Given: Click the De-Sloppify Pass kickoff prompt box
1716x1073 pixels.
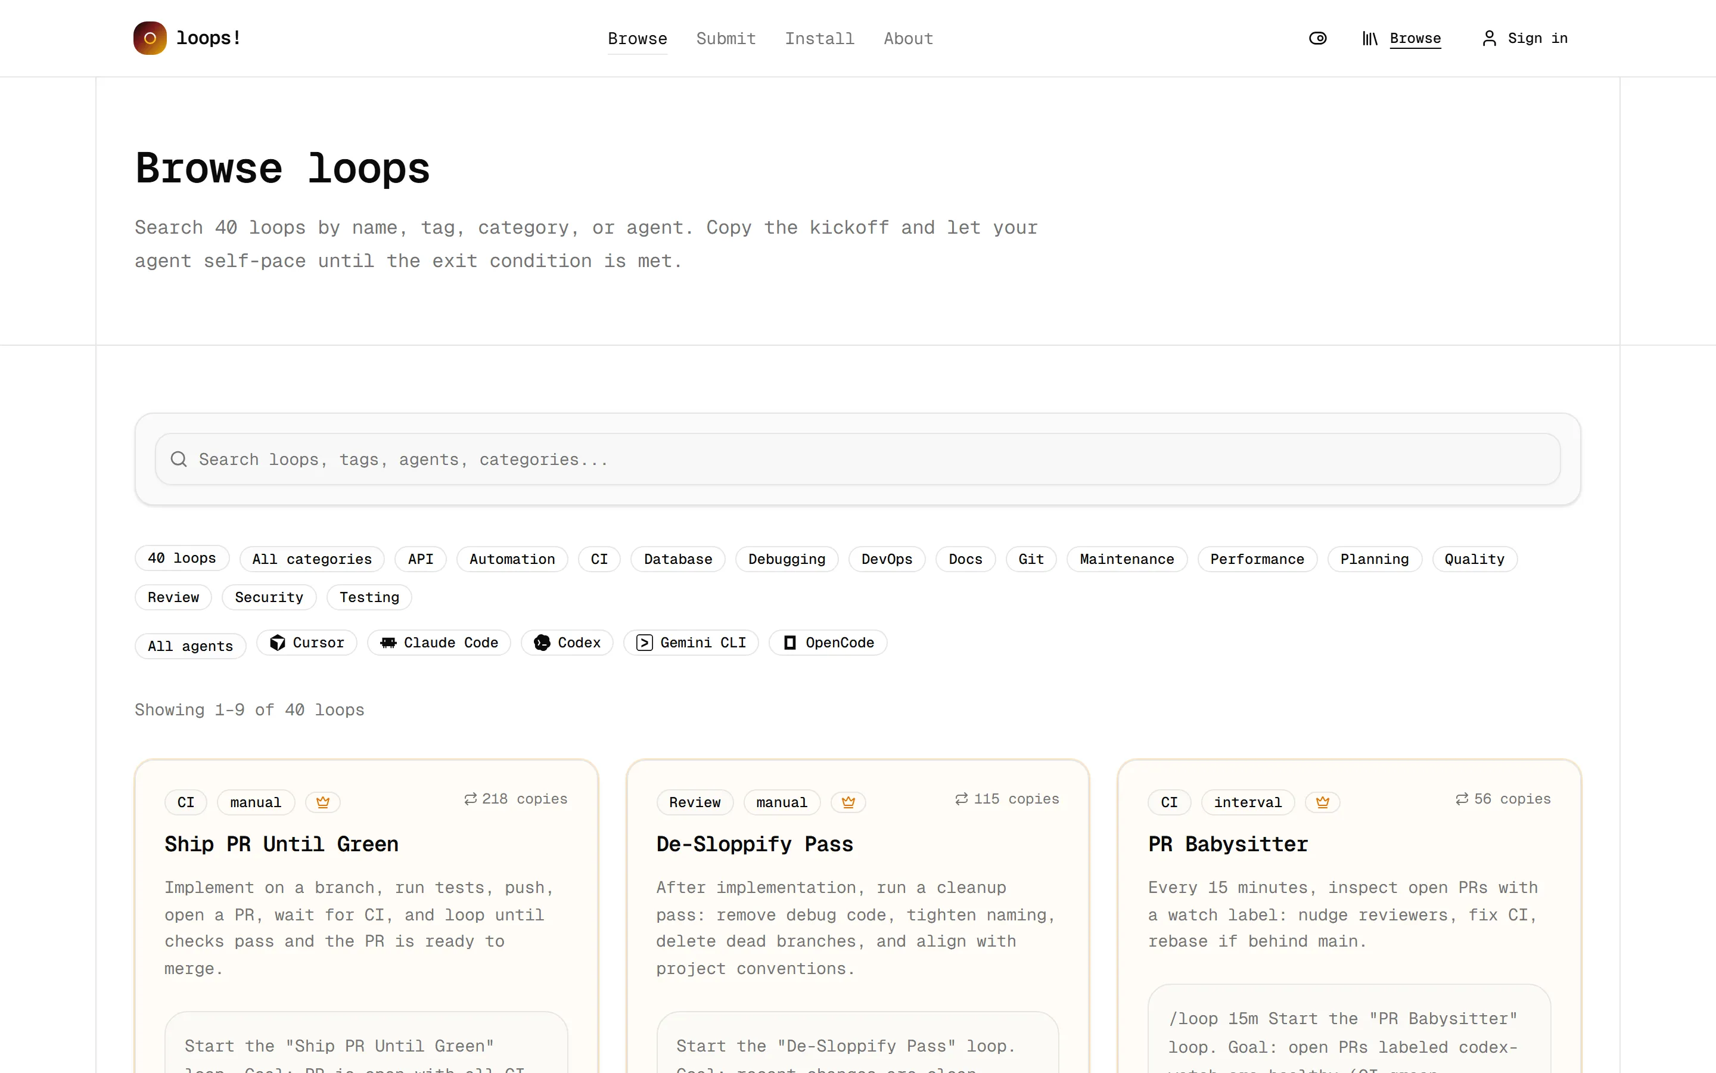Looking at the screenshot, I should pyautogui.click(x=857, y=1043).
